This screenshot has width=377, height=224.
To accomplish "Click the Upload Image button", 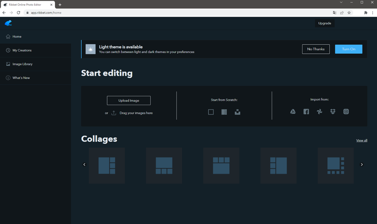I will tap(129, 101).
